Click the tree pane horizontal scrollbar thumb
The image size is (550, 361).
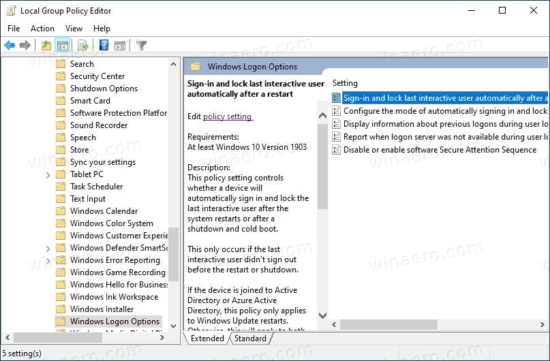58,338
